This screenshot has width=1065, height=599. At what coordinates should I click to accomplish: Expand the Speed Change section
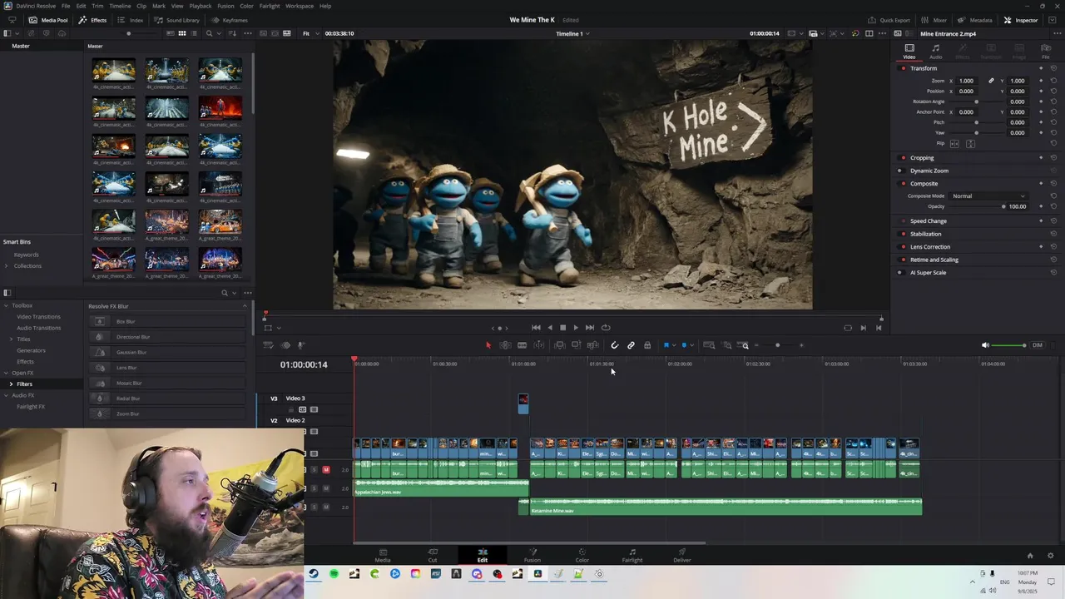click(929, 221)
